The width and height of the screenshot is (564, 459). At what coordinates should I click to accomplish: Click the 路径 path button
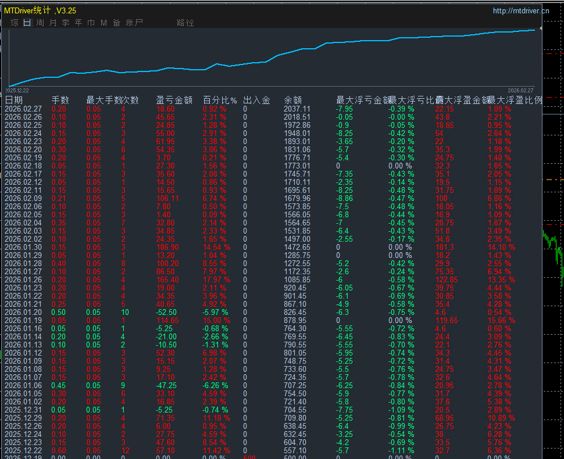click(x=185, y=23)
